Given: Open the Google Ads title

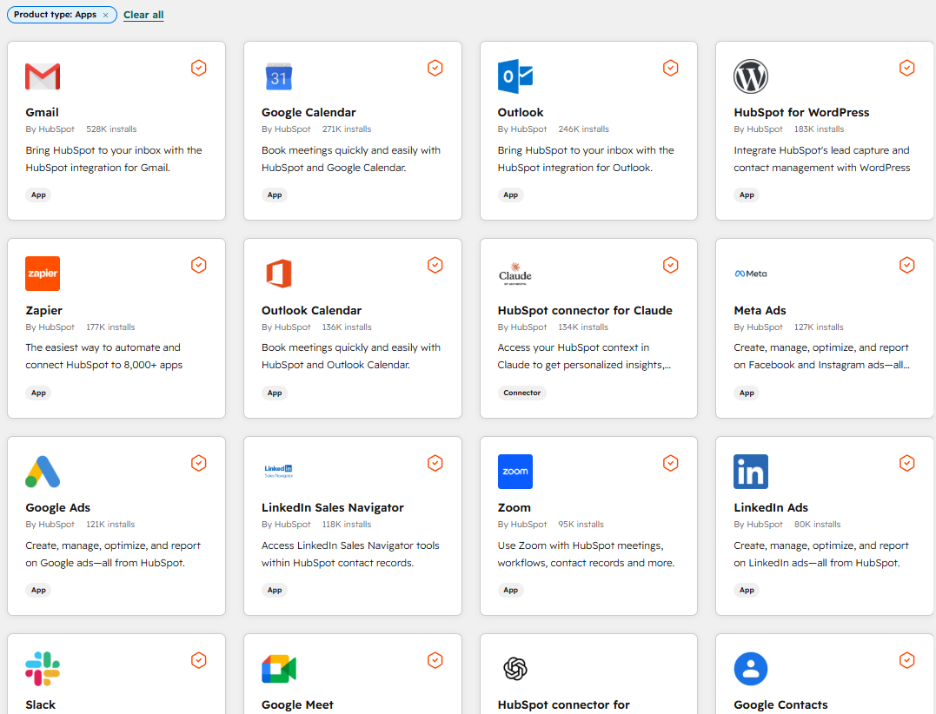Looking at the screenshot, I should coord(58,507).
